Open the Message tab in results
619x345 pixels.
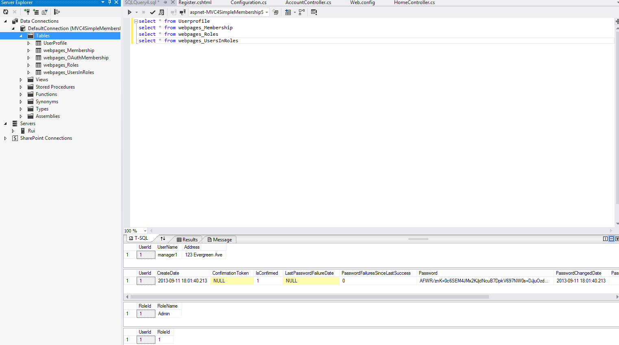point(220,240)
